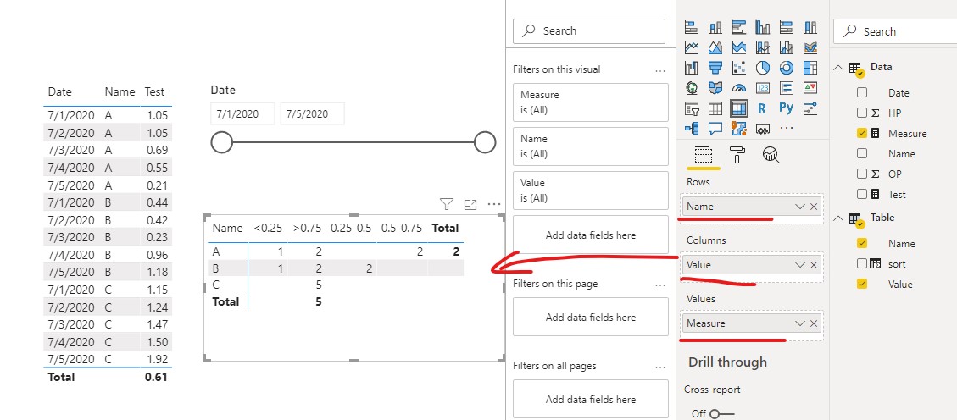
Task: Remove Measure from Values well
Action: [x=814, y=323]
